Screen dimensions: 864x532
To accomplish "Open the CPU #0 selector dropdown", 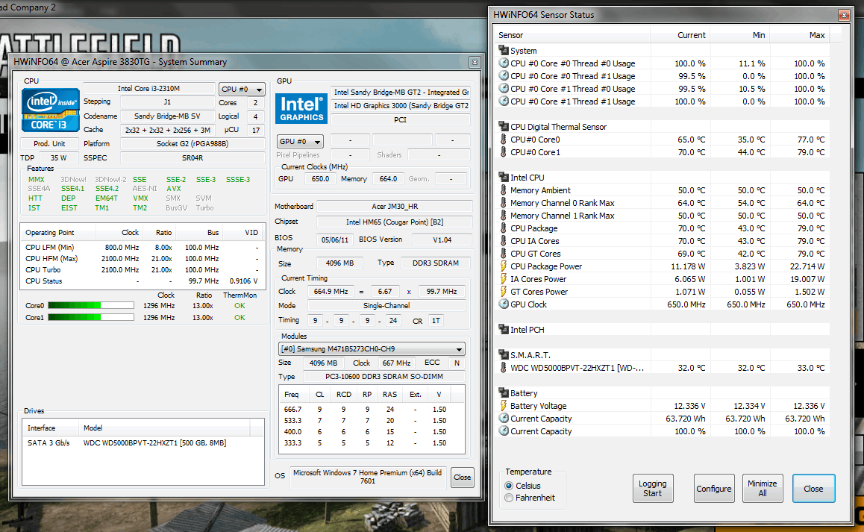I will pyautogui.click(x=242, y=89).
